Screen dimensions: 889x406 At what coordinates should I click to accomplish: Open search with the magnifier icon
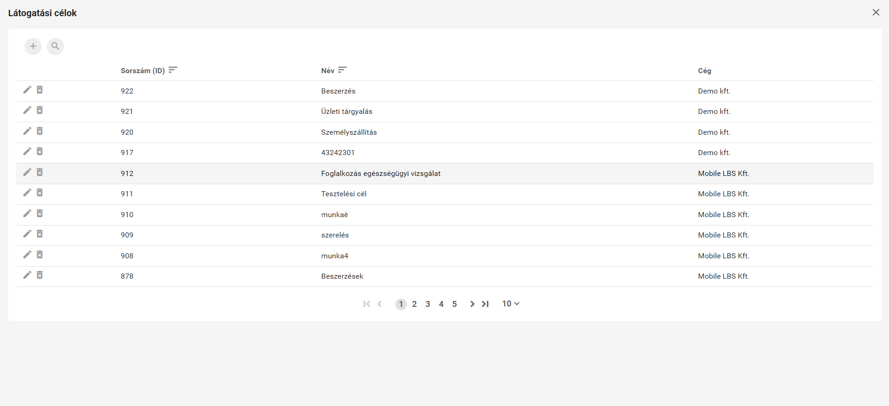(x=55, y=46)
